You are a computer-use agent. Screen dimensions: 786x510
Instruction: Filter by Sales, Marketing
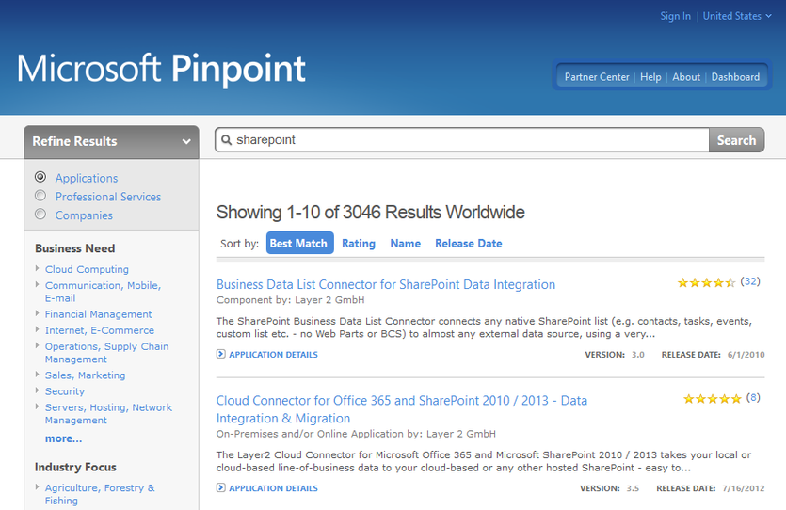pyautogui.click(x=86, y=375)
